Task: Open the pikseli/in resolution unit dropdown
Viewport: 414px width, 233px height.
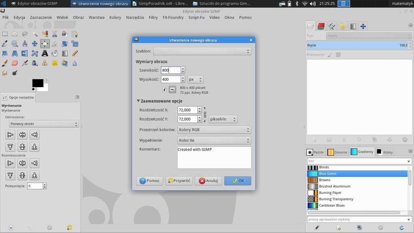Action: point(223,119)
